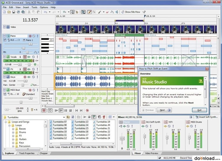Click Explorer refresh icon

tap(73, 117)
